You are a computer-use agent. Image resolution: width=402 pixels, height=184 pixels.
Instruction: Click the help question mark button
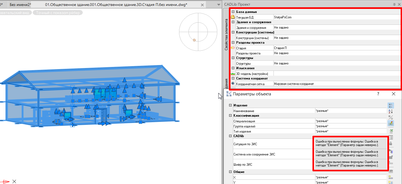(378, 94)
